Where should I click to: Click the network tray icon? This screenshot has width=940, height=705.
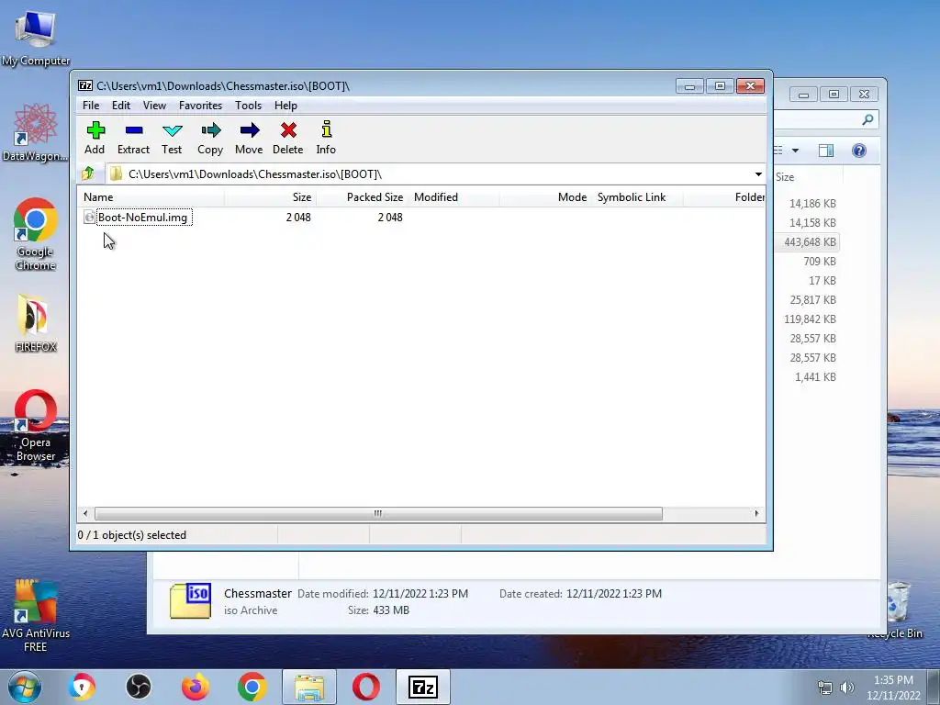click(825, 688)
